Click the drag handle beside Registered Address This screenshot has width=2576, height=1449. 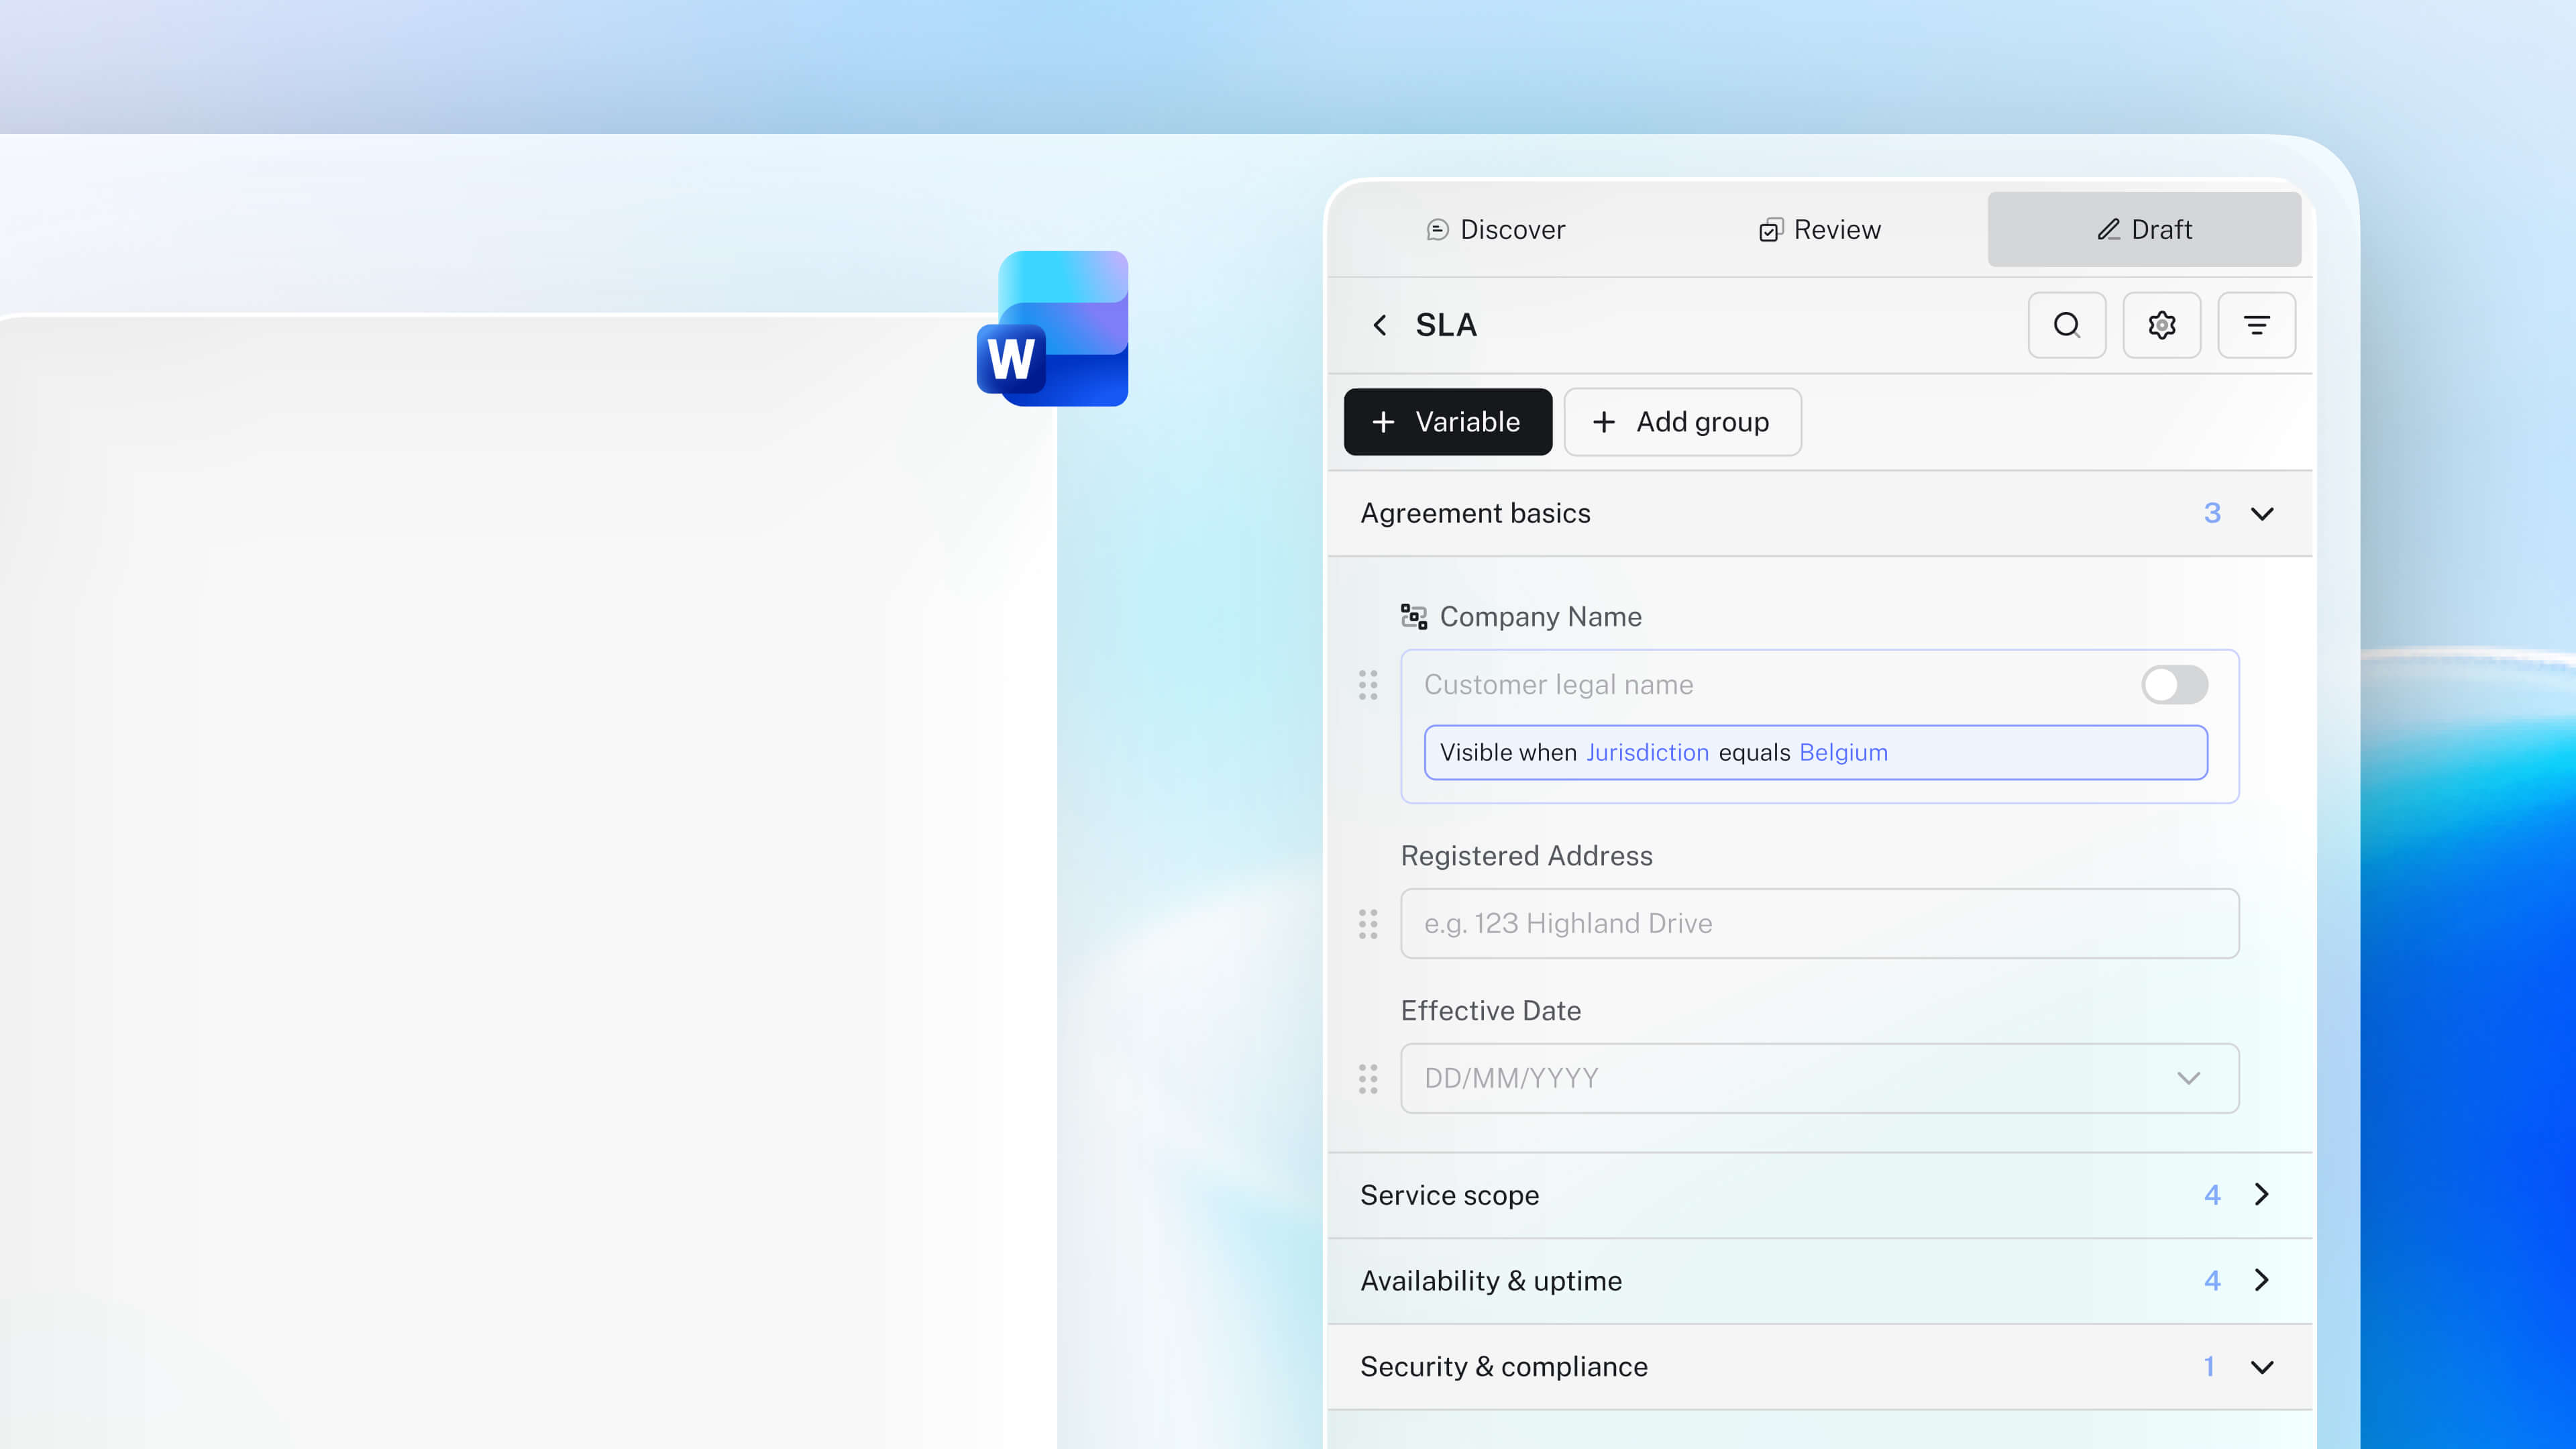(1368, 923)
